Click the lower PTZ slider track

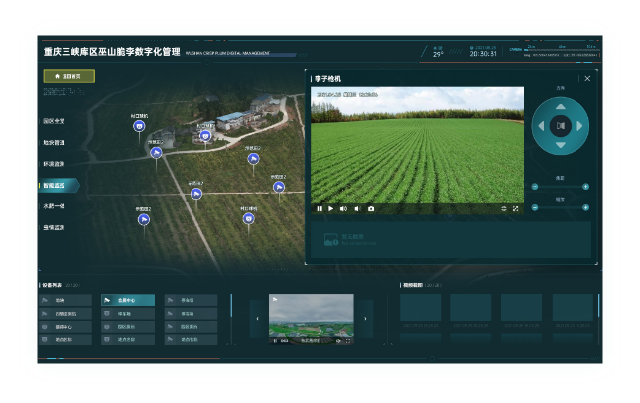pos(560,207)
